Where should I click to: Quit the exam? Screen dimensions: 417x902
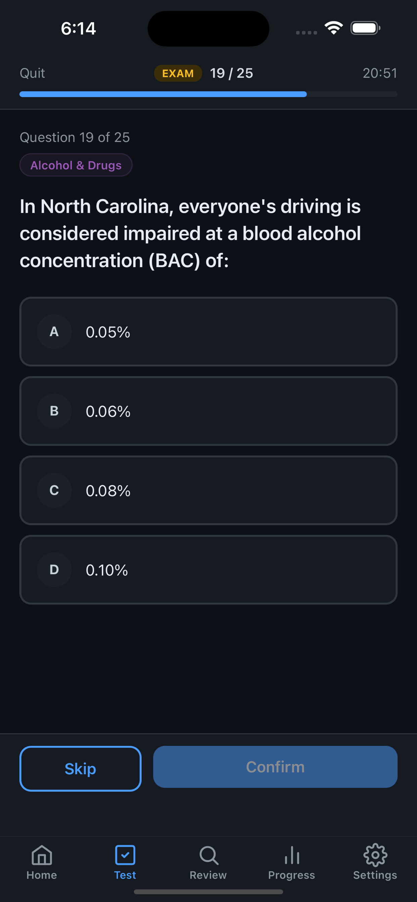[x=32, y=73]
